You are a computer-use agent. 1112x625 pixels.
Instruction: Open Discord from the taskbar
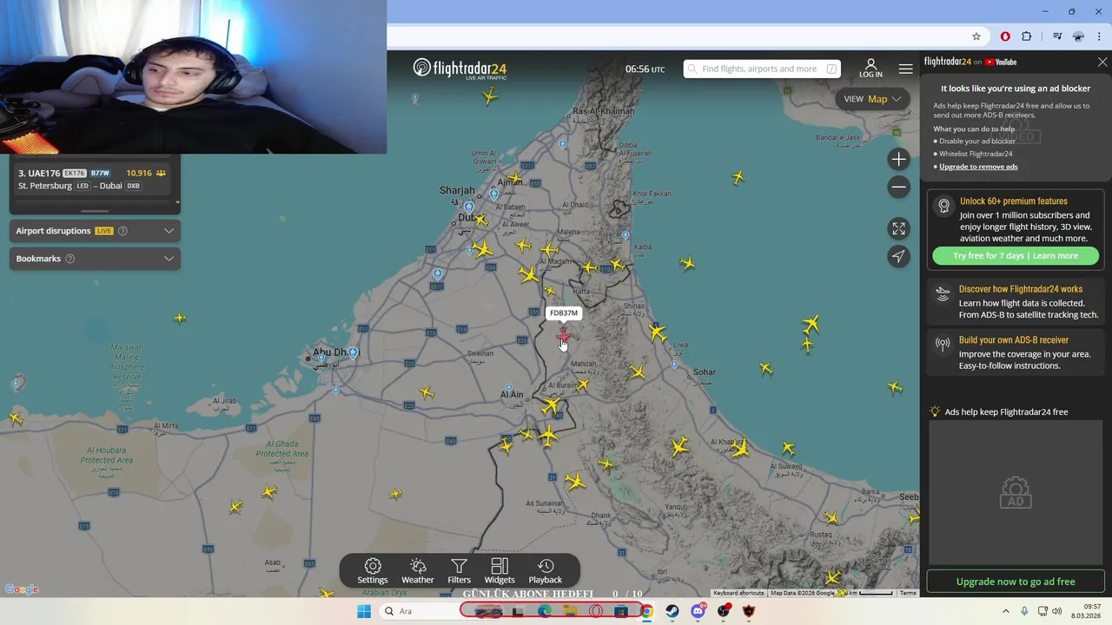tap(698, 611)
